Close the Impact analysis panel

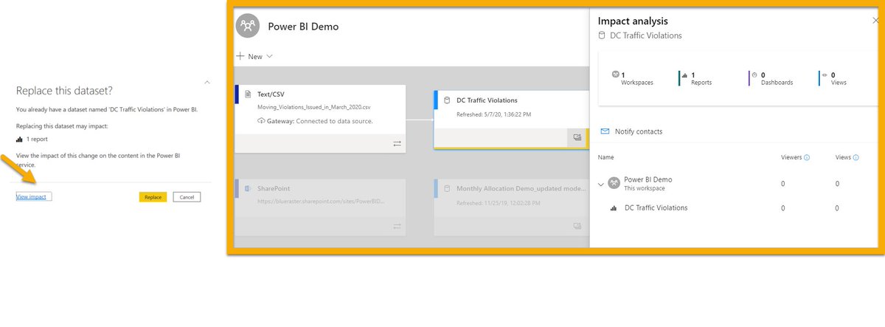875,22
